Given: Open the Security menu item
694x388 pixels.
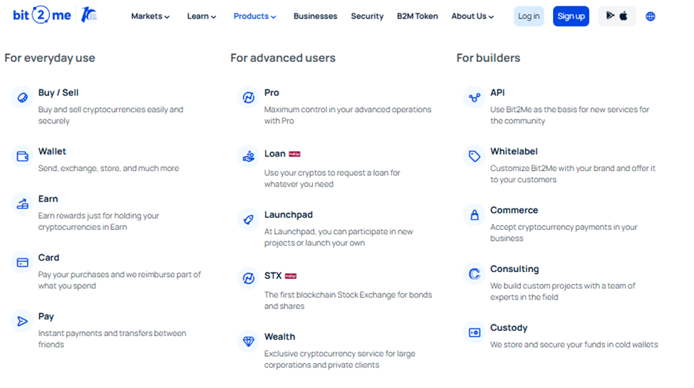Looking at the screenshot, I should coord(367,16).
